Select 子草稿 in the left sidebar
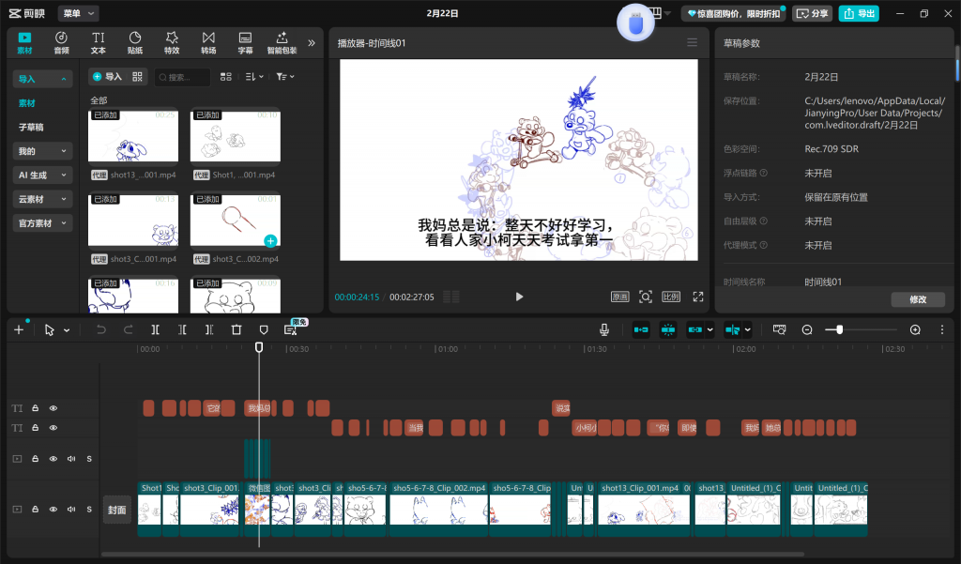Image resolution: width=961 pixels, height=564 pixels. (31, 127)
